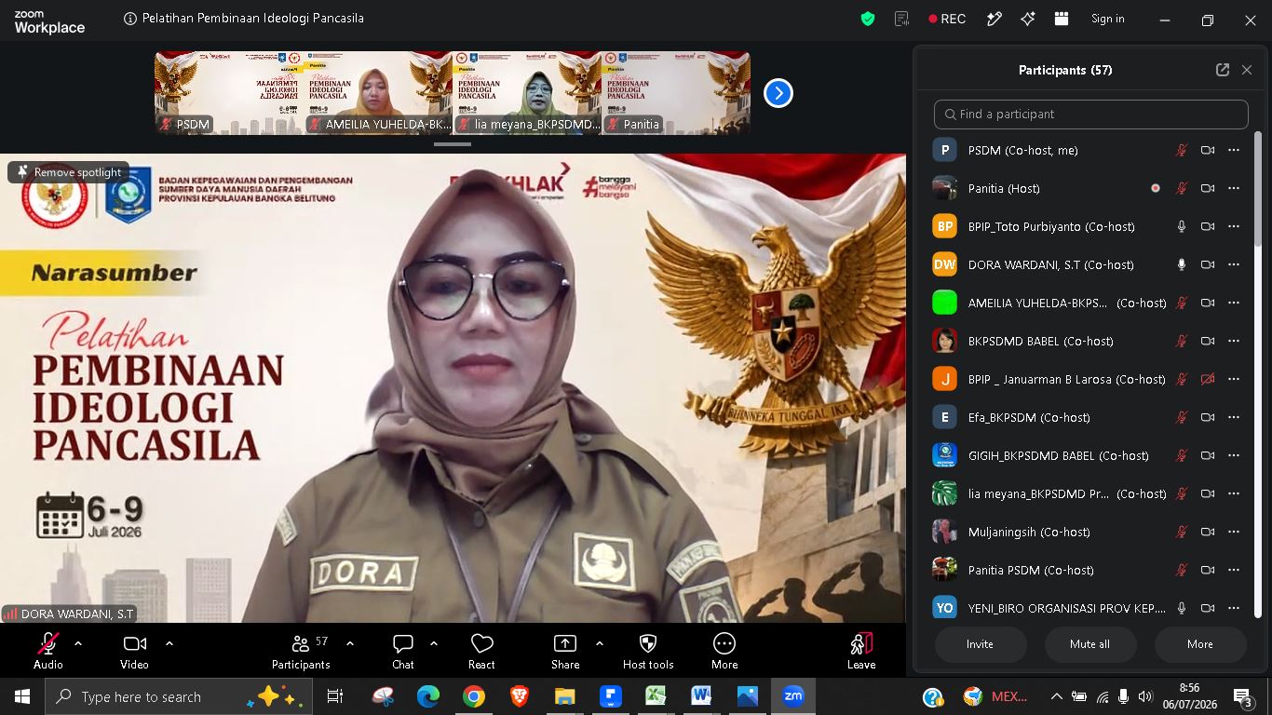This screenshot has height=715, width=1272.
Task: Open the More menu in meeting toolbar
Action: pyautogui.click(x=724, y=643)
